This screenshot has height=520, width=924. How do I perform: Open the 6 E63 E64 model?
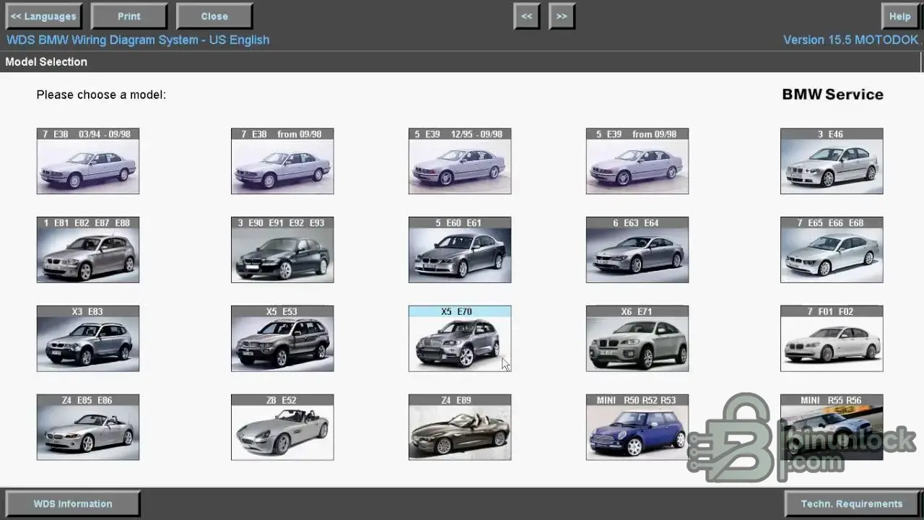tap(637, 250)
